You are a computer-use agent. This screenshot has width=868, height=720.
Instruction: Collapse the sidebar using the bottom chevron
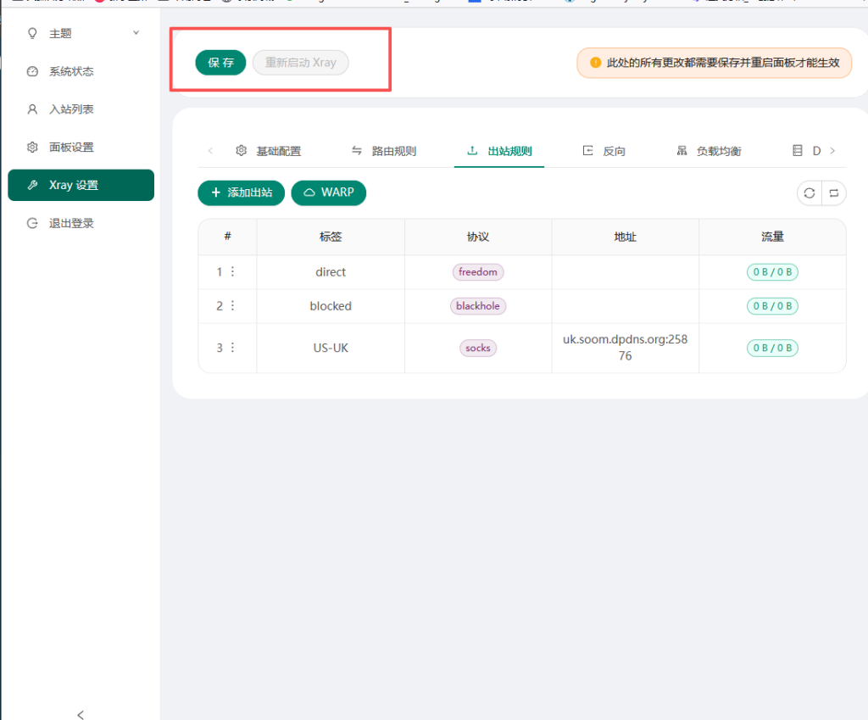click(x=81, y=715)
